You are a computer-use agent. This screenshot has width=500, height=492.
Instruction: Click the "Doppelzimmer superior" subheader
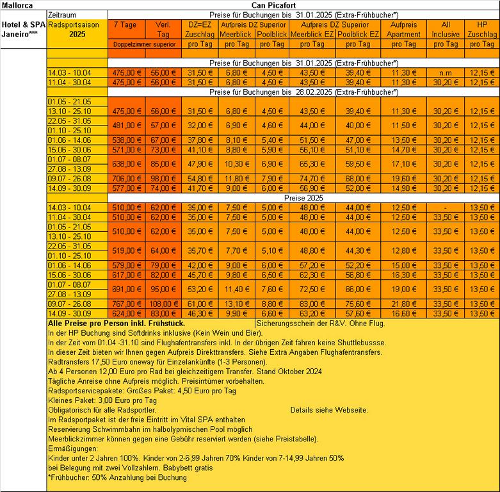click(145, 44)
